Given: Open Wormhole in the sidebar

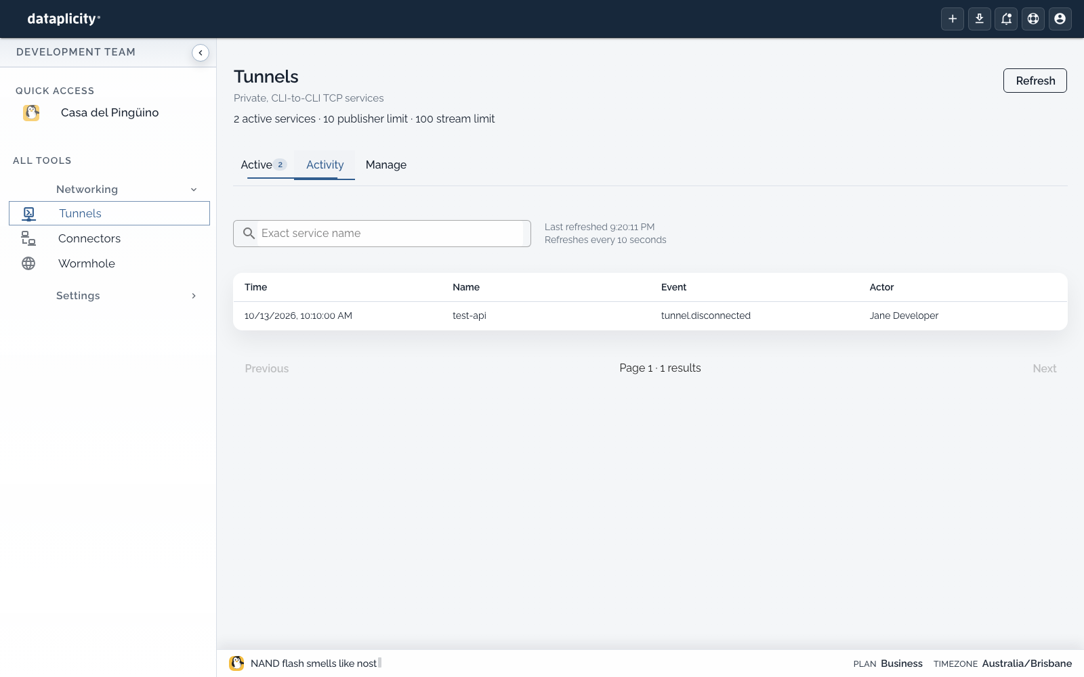Looking at the screenshot, I should click(109, 263).
